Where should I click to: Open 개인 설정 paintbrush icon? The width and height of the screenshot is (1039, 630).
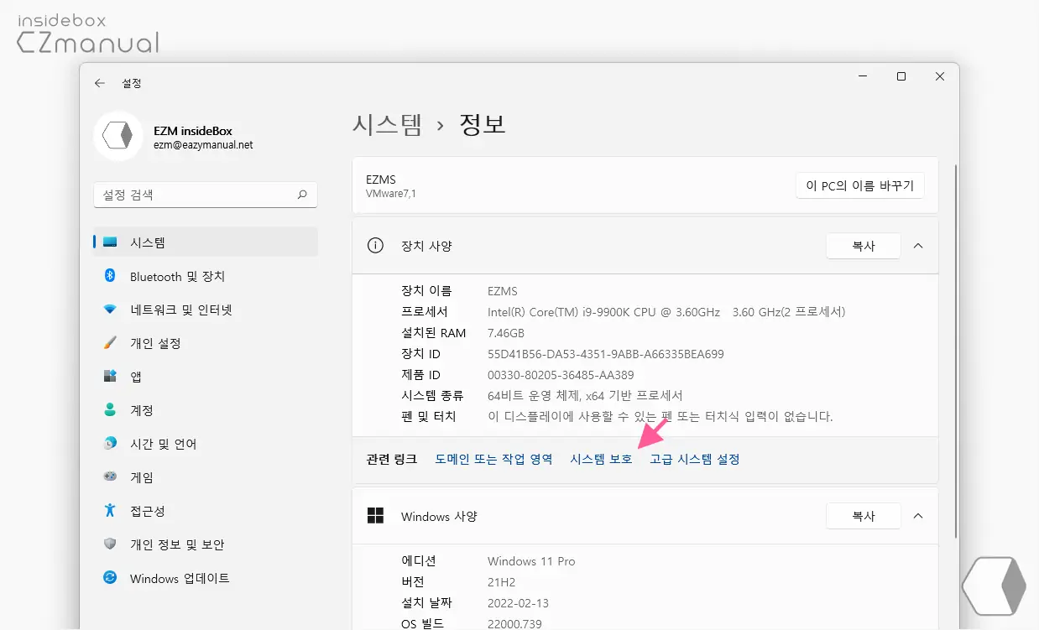pos(110,343)
